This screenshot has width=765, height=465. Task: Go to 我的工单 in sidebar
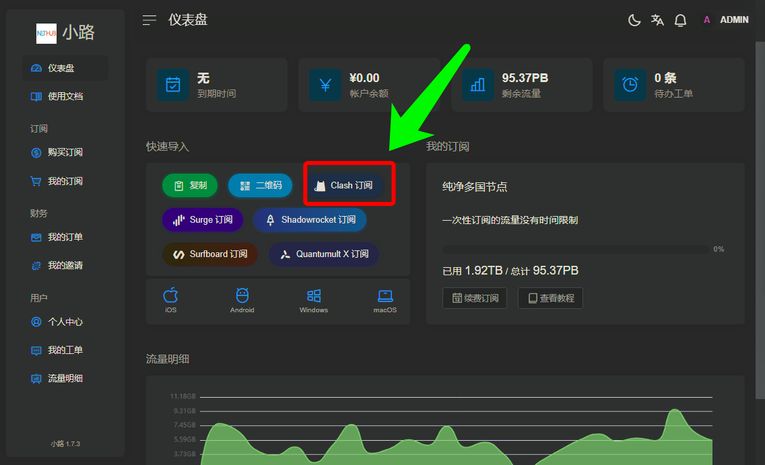(x=65, y=351)
